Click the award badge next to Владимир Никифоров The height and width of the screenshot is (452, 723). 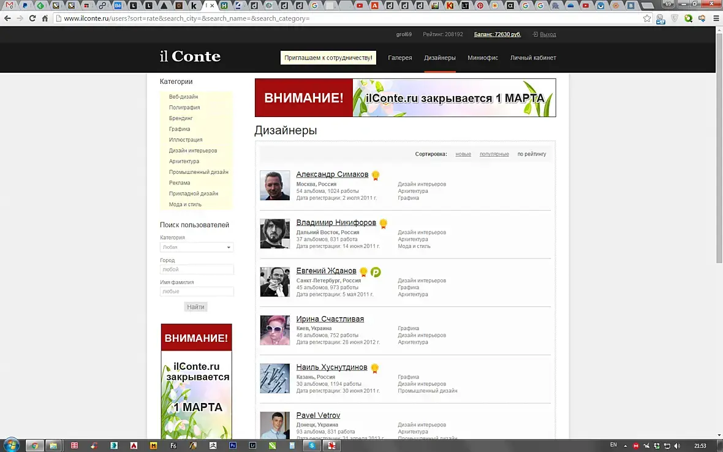[383, 224]
